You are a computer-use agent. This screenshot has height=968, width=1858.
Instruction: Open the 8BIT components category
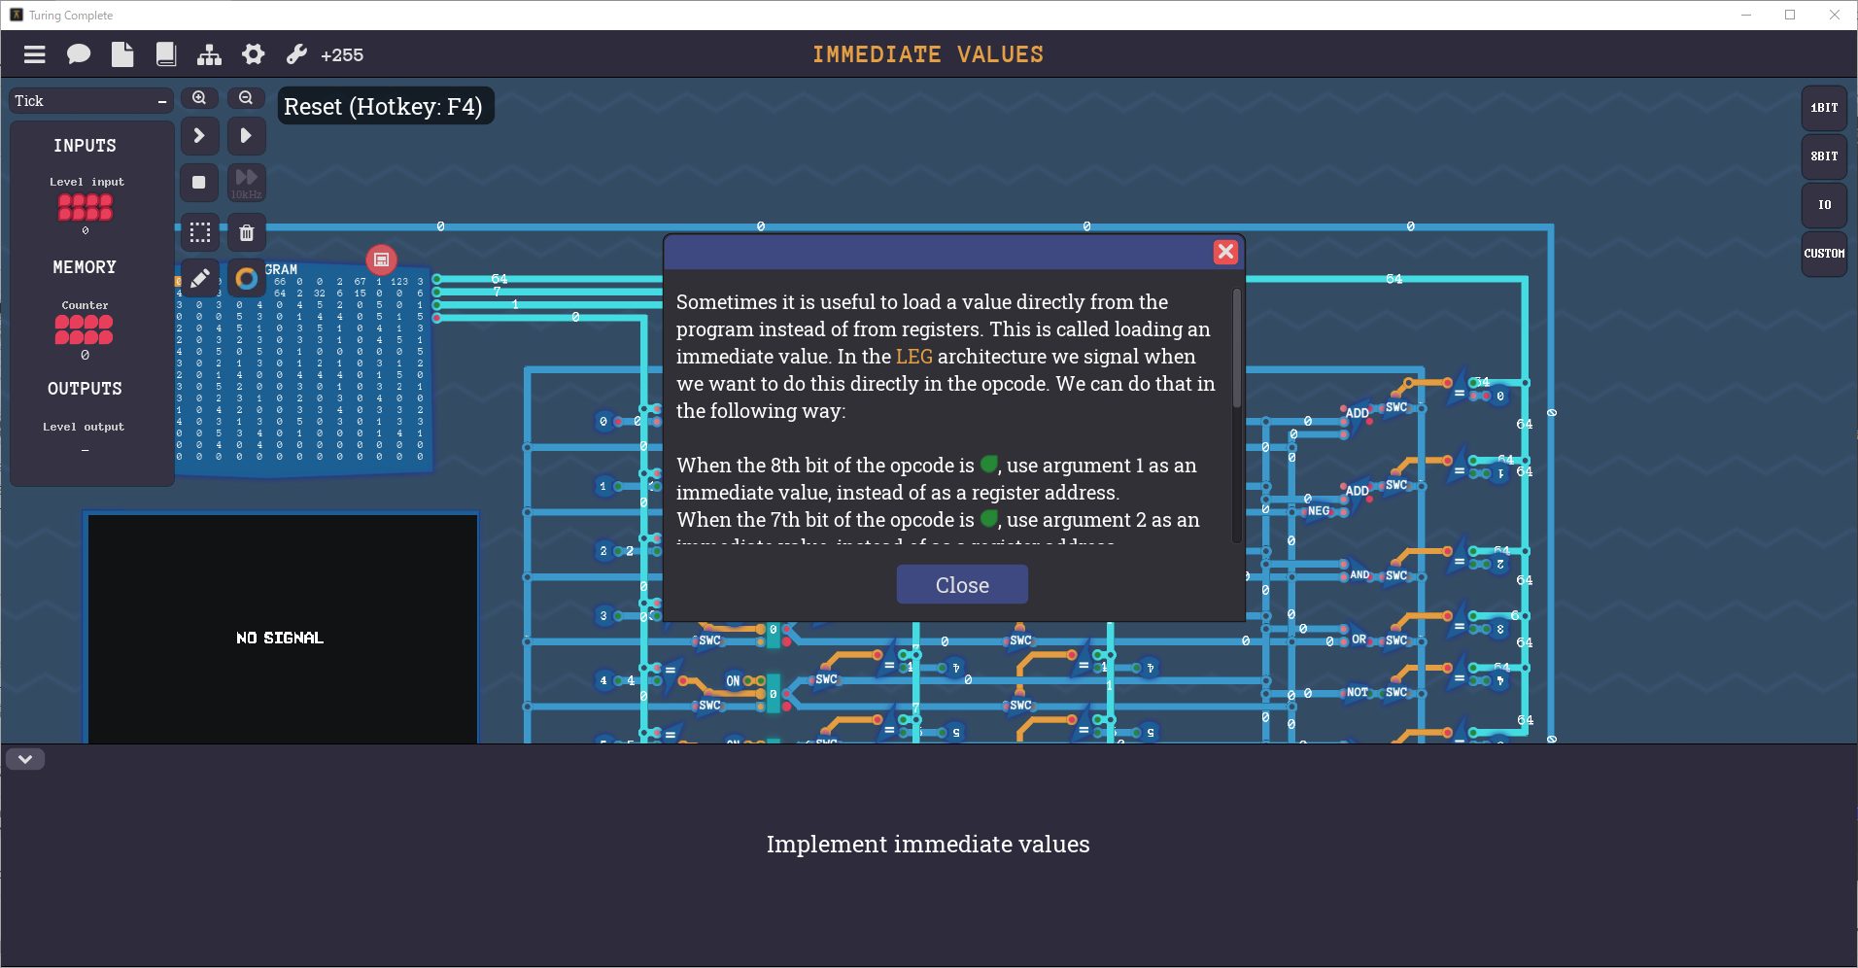pos(1824,156)
